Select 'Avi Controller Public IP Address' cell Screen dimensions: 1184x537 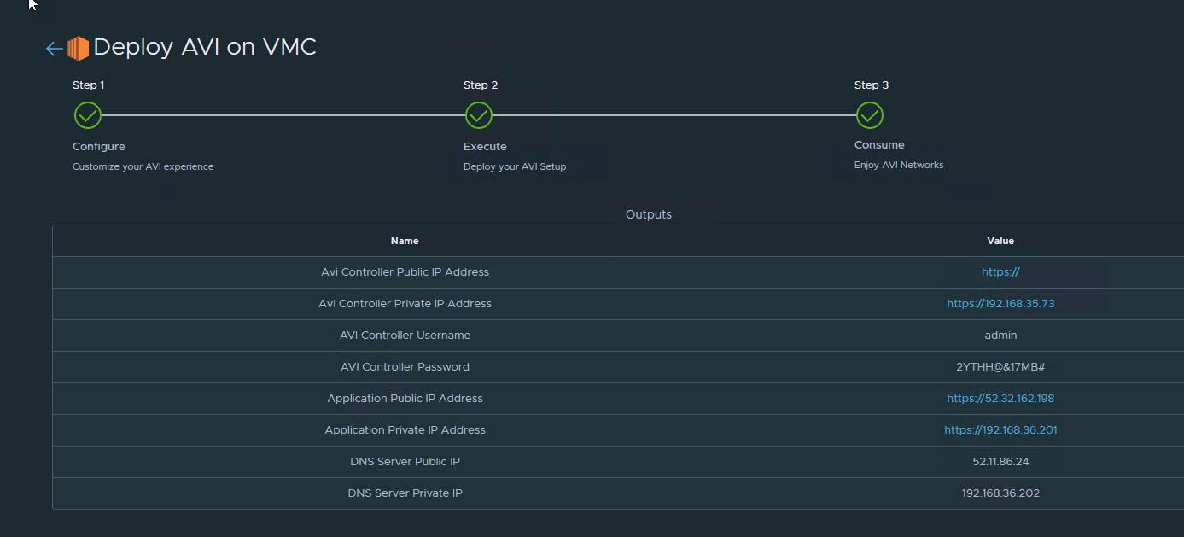[405, 272]
